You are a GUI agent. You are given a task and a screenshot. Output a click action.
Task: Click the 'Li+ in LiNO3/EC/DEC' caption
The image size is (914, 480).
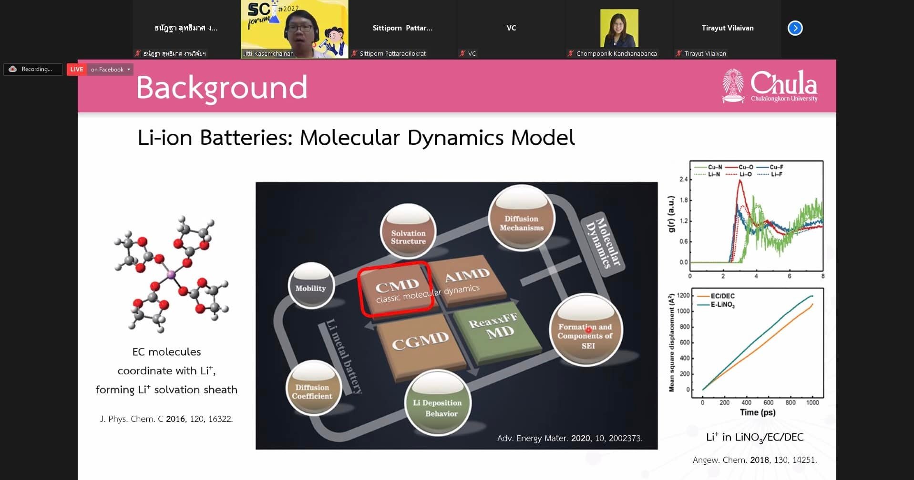[x=755, y=438]
